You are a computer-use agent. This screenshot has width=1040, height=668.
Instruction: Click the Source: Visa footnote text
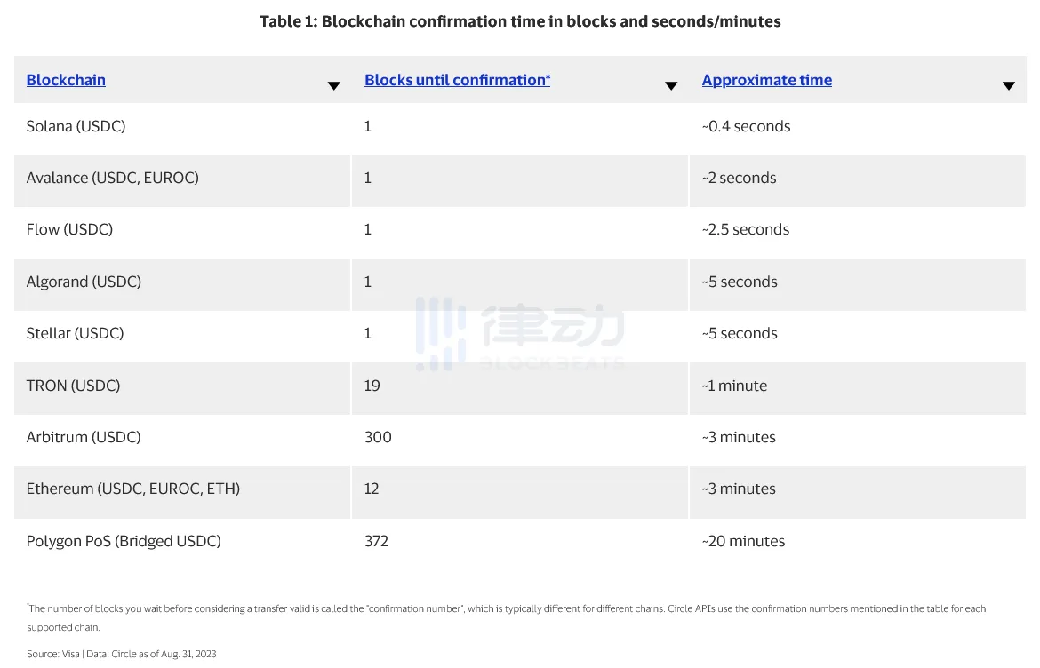point(122,654)
